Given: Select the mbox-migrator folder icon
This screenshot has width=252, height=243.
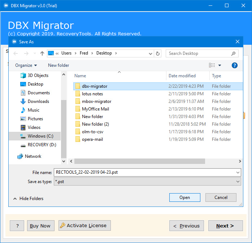Looking at the screenshot, I should click(x=78, y=101).
